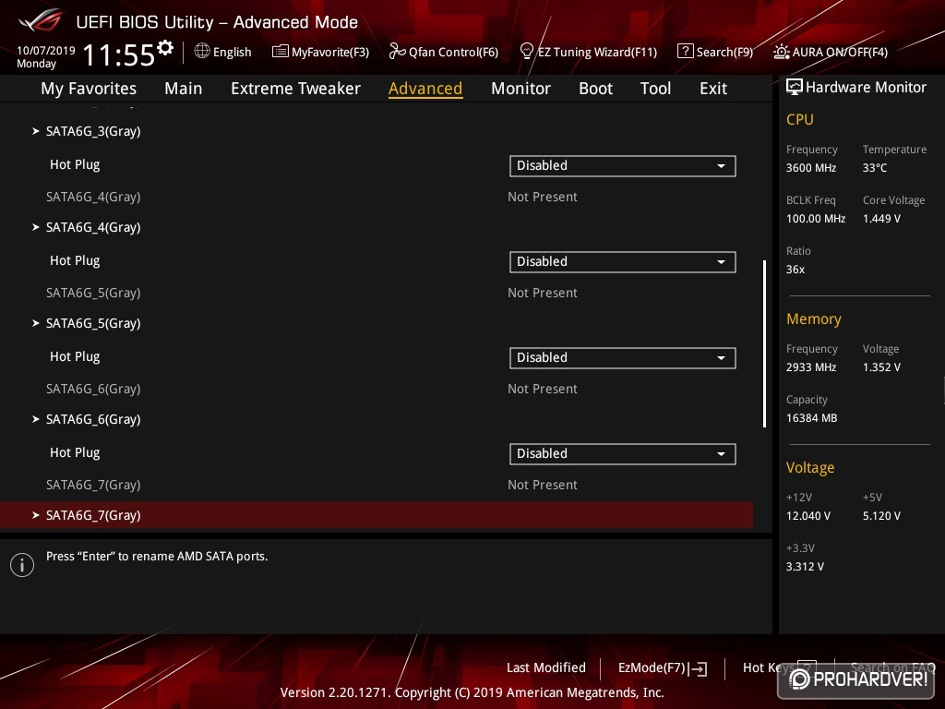945x709 pixels.
Task: Click the EzMode arrow icon
Action: click(700, 668)
